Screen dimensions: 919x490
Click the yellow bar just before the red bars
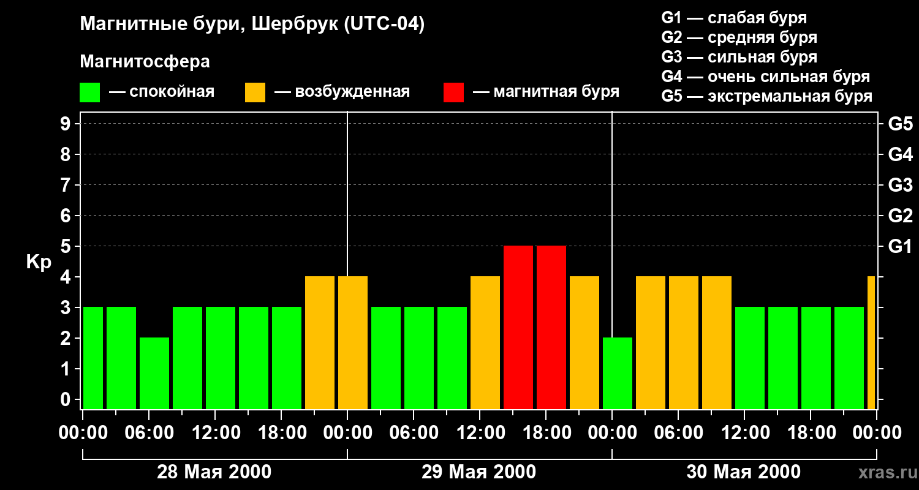[x=485, y=343]
